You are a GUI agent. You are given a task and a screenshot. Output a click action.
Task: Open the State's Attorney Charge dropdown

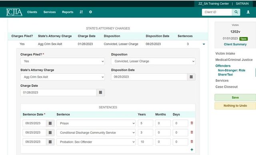[x=62, y=77]
